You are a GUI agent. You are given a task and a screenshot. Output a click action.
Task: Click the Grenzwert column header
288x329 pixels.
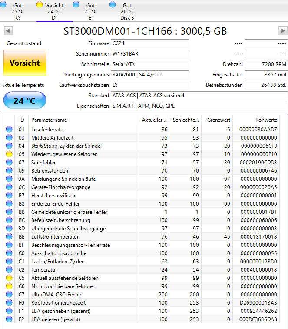[x=217, y=120]
